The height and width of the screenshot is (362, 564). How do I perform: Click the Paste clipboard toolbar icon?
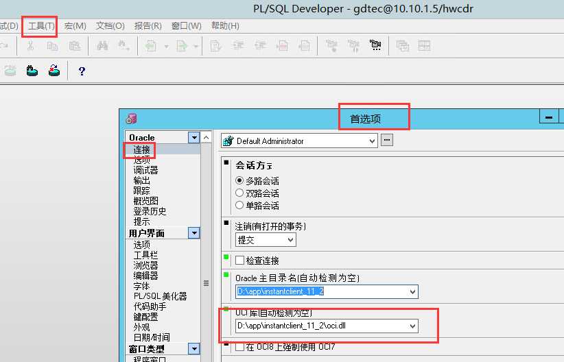pyautogui.click(x=75, y=46)
